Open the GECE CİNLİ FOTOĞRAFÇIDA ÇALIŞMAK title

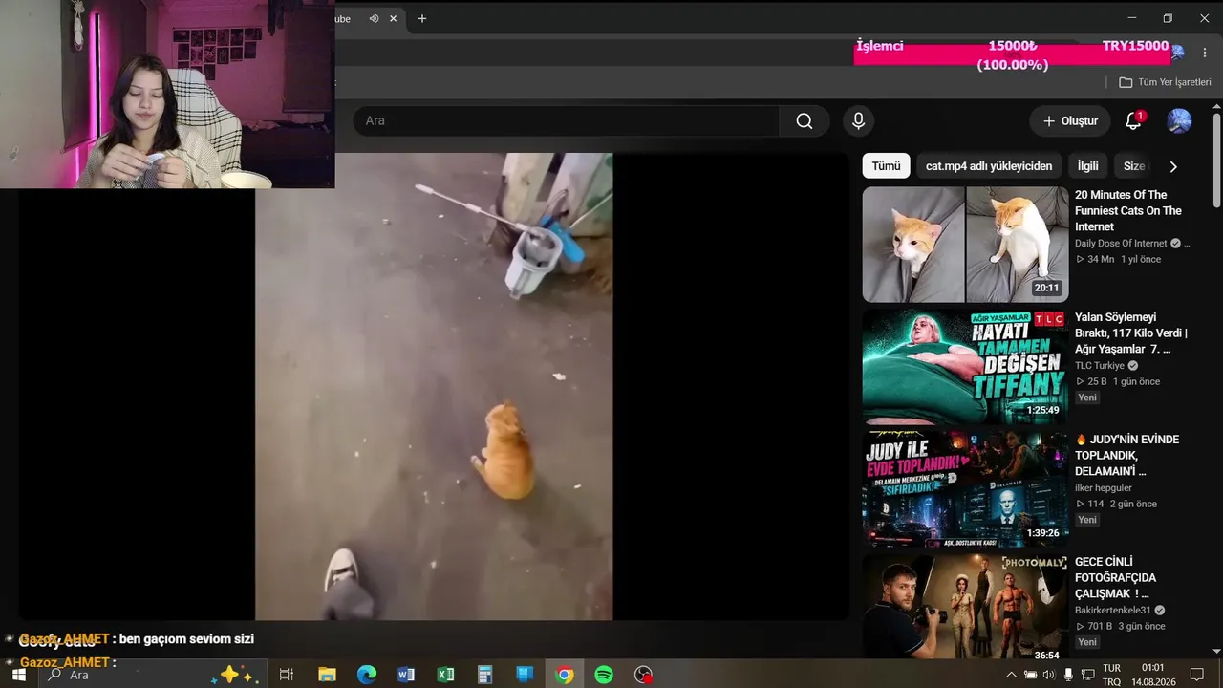[1115, 578]
